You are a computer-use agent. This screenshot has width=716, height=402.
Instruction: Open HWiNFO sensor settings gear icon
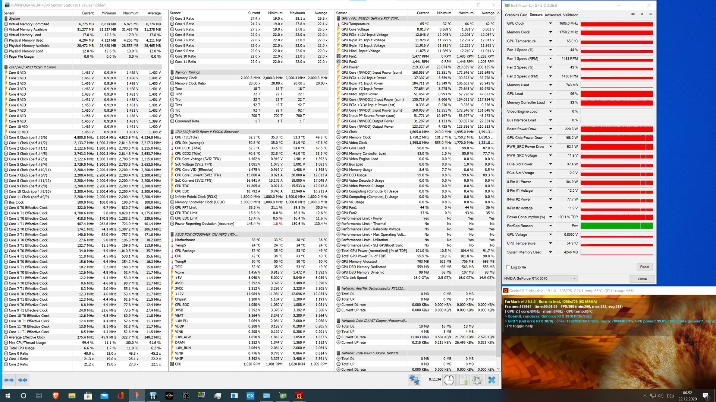[x=477, y=380]
